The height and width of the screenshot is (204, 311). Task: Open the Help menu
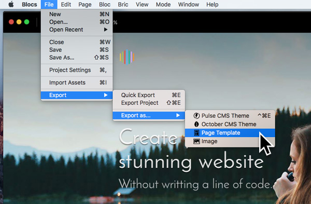coord(212,4)
